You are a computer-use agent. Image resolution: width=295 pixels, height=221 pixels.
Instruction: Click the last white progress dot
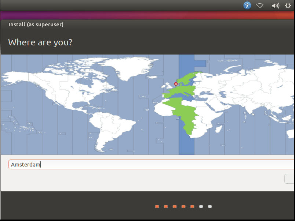pyautogui.click(x=210, y=207)
